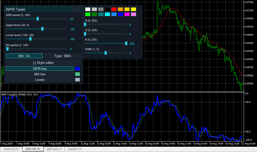Viewport: 257px width, 152px height.
Task: Pick the gold palette color
Action: [127, 9]
